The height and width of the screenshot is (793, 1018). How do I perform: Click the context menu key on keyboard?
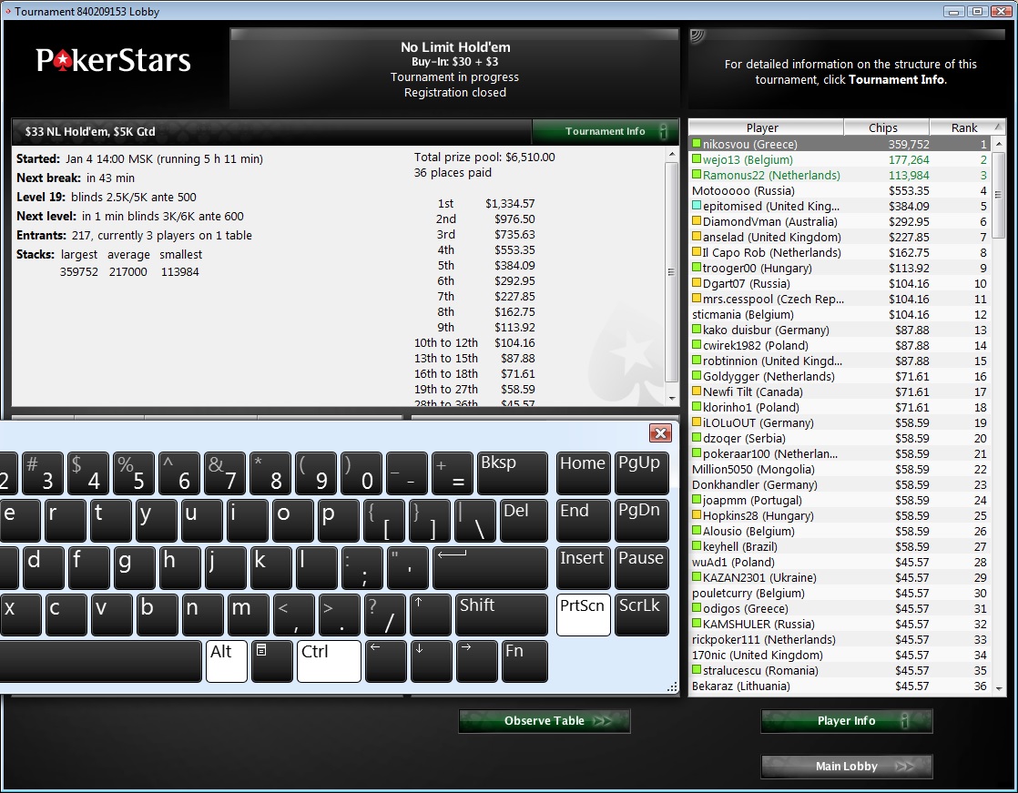click(x=271, y=661)
